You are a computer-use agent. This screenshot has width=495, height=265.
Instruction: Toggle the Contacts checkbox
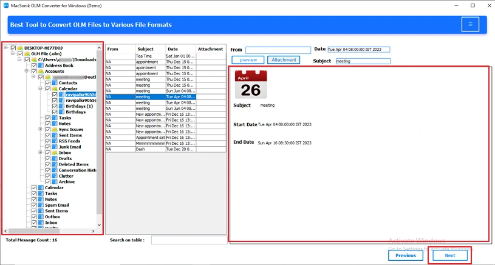pos(47,82)
